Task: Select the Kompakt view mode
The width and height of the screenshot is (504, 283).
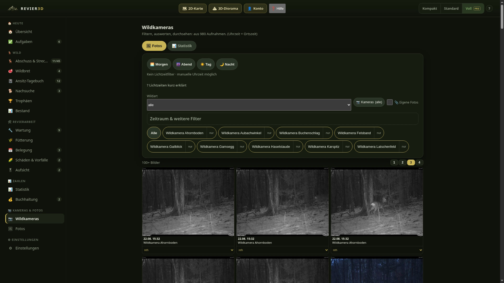Action: (429, 8)
